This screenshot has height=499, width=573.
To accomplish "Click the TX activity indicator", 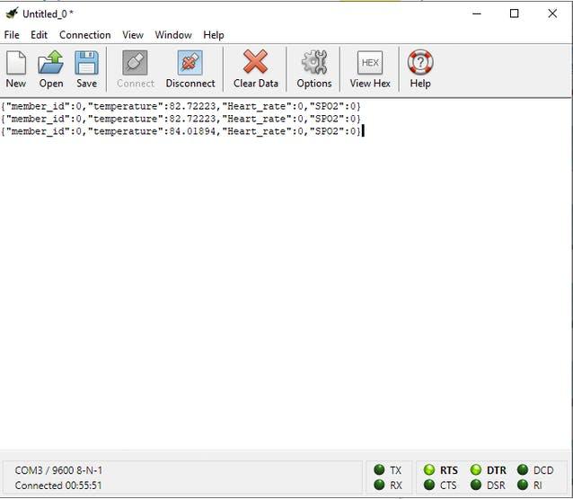I will click(x=379, y=469).
